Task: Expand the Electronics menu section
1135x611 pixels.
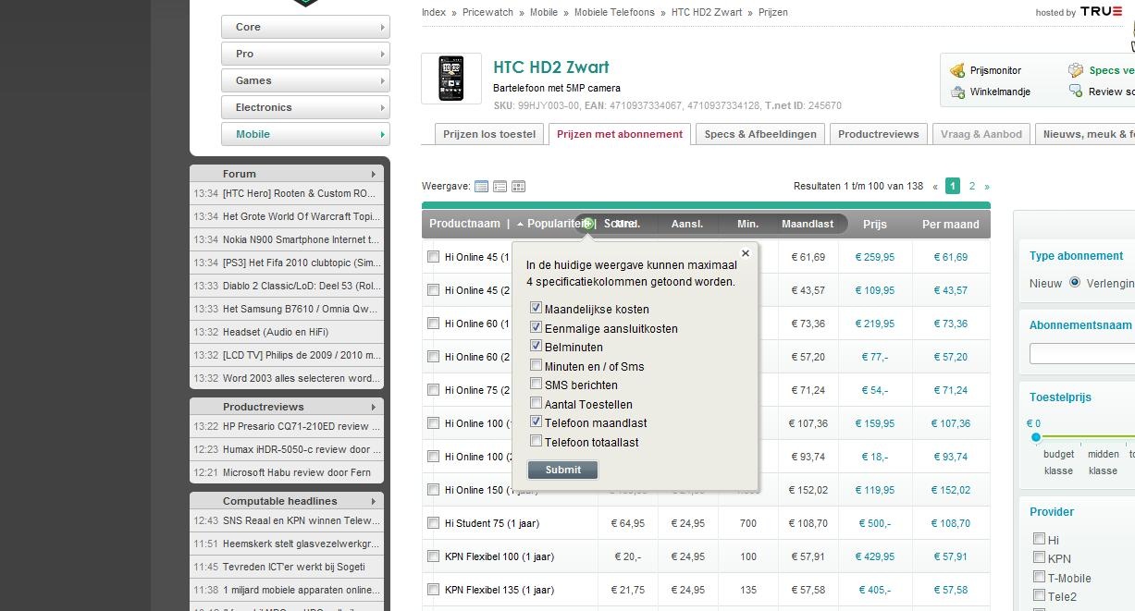Action: click(305, 107)
